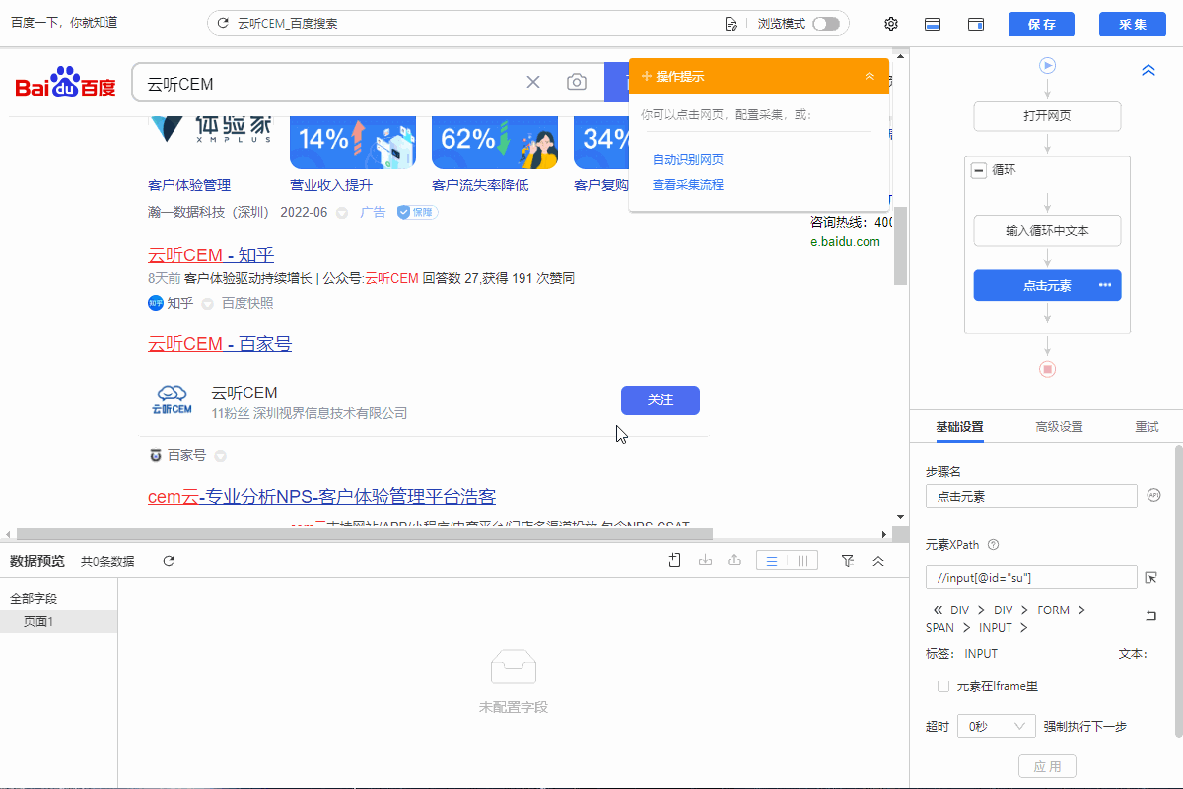Screen dimensions: 1183x789
Task: Click the red workflow stop icon
Action: (1047, 369)
